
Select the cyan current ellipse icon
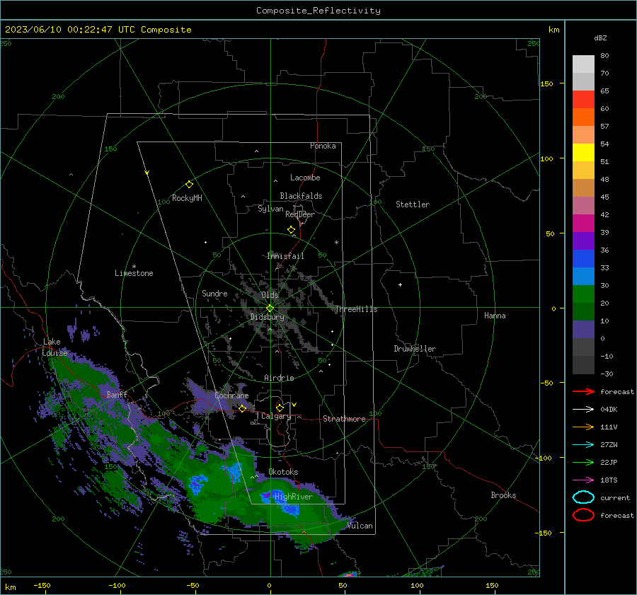tap(583, 497)
